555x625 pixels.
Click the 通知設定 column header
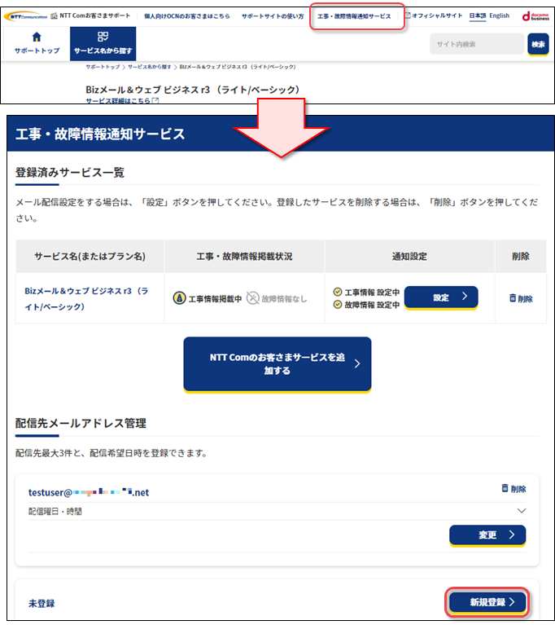click(409, 257)
